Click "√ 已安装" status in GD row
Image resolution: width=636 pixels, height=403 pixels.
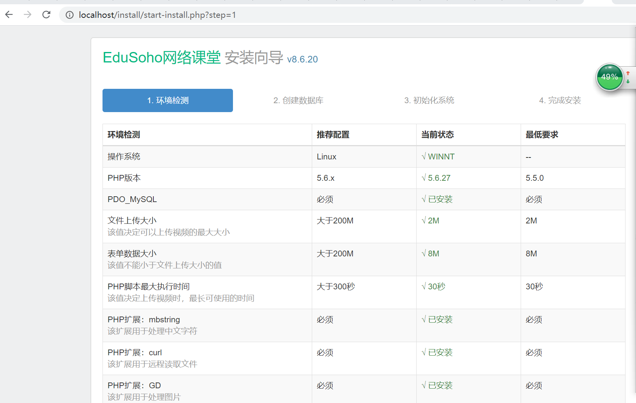pos(437,386)
